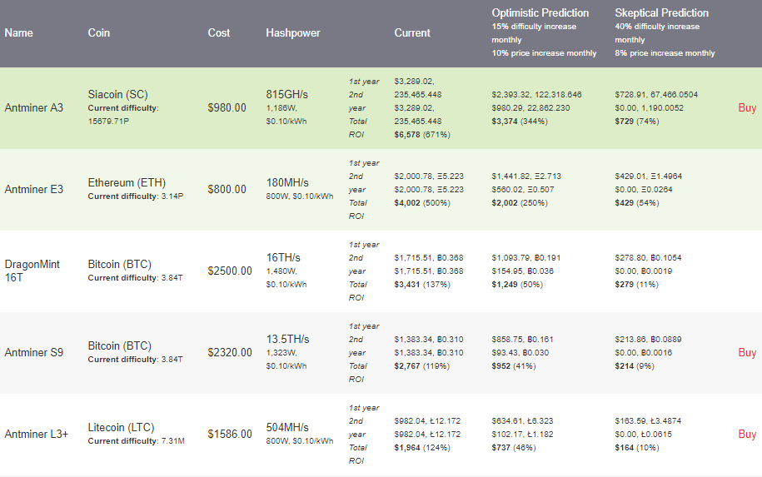This screenshot has width=762, height=477.
Task: Click the $6,578 (671%) current total
Action: coord(423,135)
